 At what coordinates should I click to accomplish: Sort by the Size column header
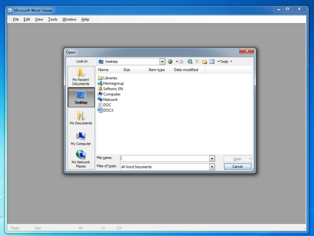(x=134, y=70)
